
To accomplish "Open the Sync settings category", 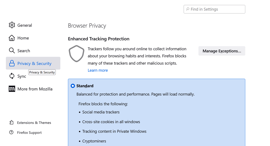I will pyautogui.click(x=22, y=77).
